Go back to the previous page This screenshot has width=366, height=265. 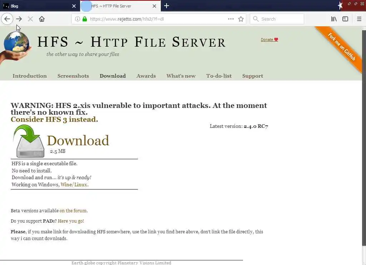pyautogui.click(x=7, y=19)
